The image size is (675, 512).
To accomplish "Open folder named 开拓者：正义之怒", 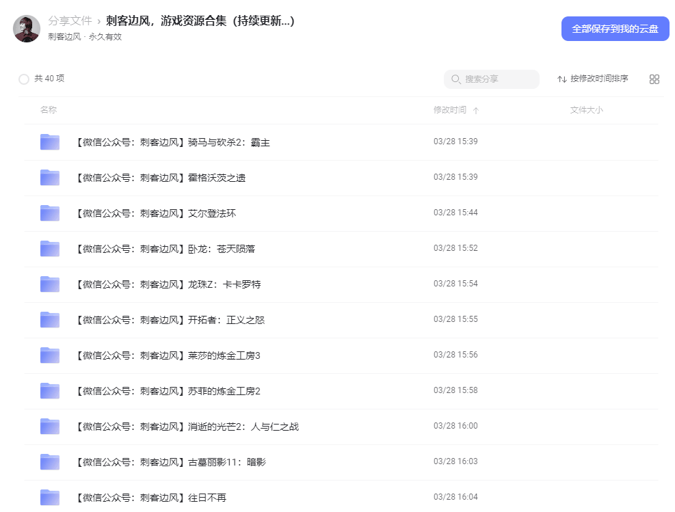I will click(170, 320).
